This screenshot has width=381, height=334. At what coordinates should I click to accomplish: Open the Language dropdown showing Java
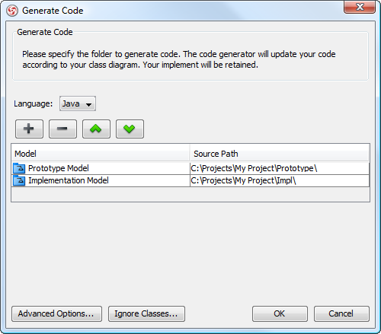[78, 103]
